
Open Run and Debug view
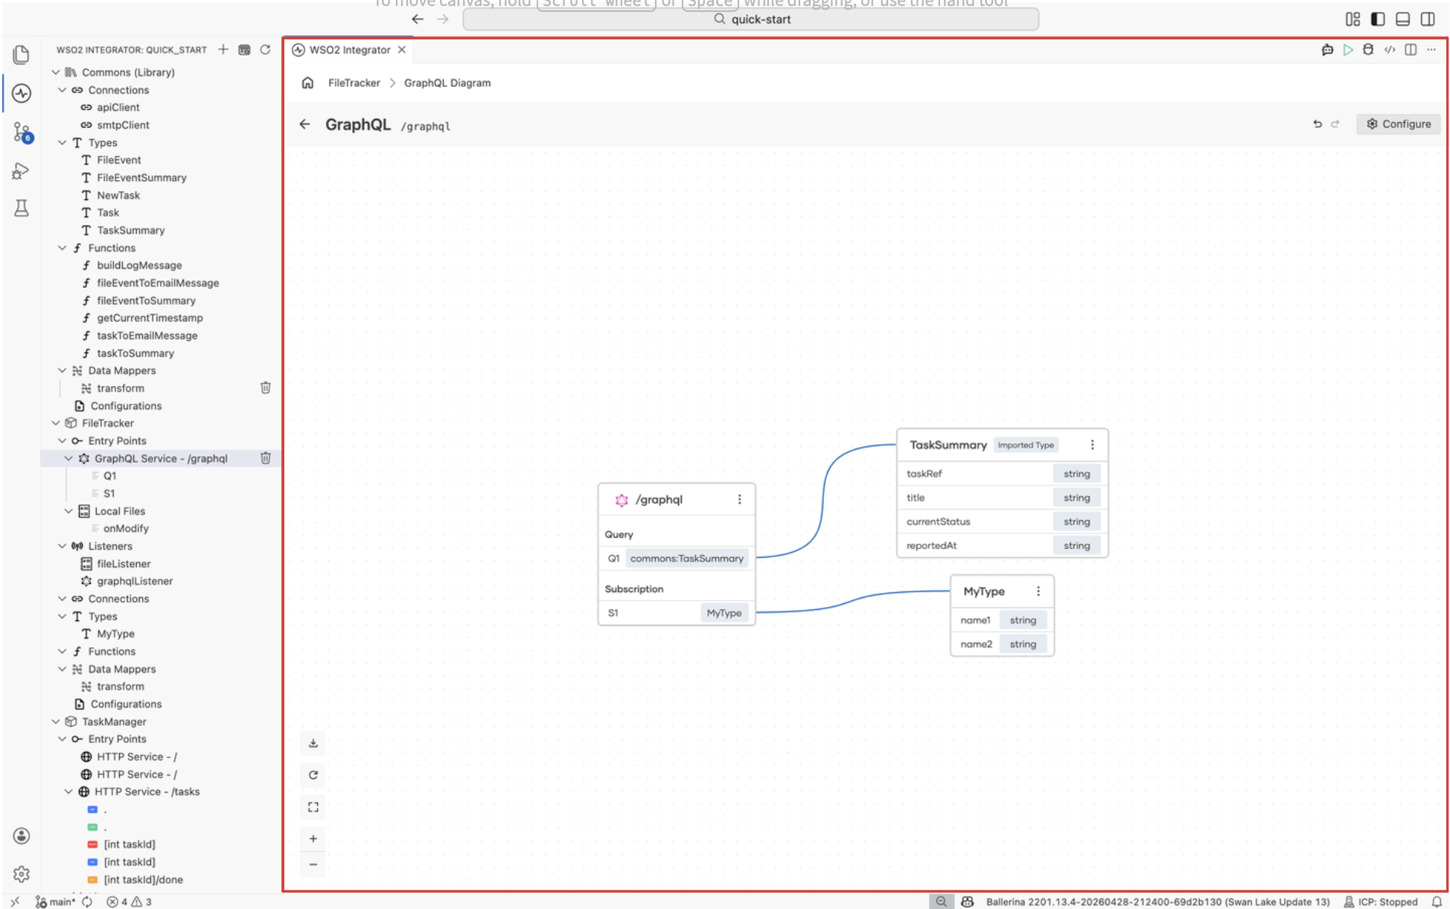tap(21, 172)
